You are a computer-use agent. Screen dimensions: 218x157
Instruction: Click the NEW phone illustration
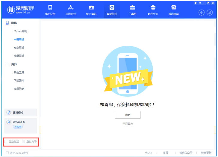coord(128,71)
